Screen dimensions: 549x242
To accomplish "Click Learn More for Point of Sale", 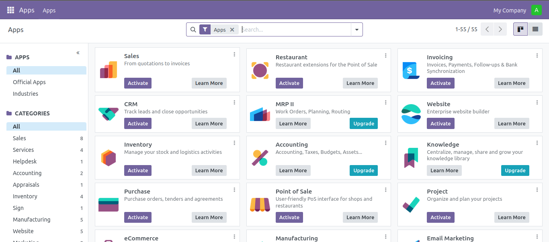I will pyautogui.click(x=360, y=217).
